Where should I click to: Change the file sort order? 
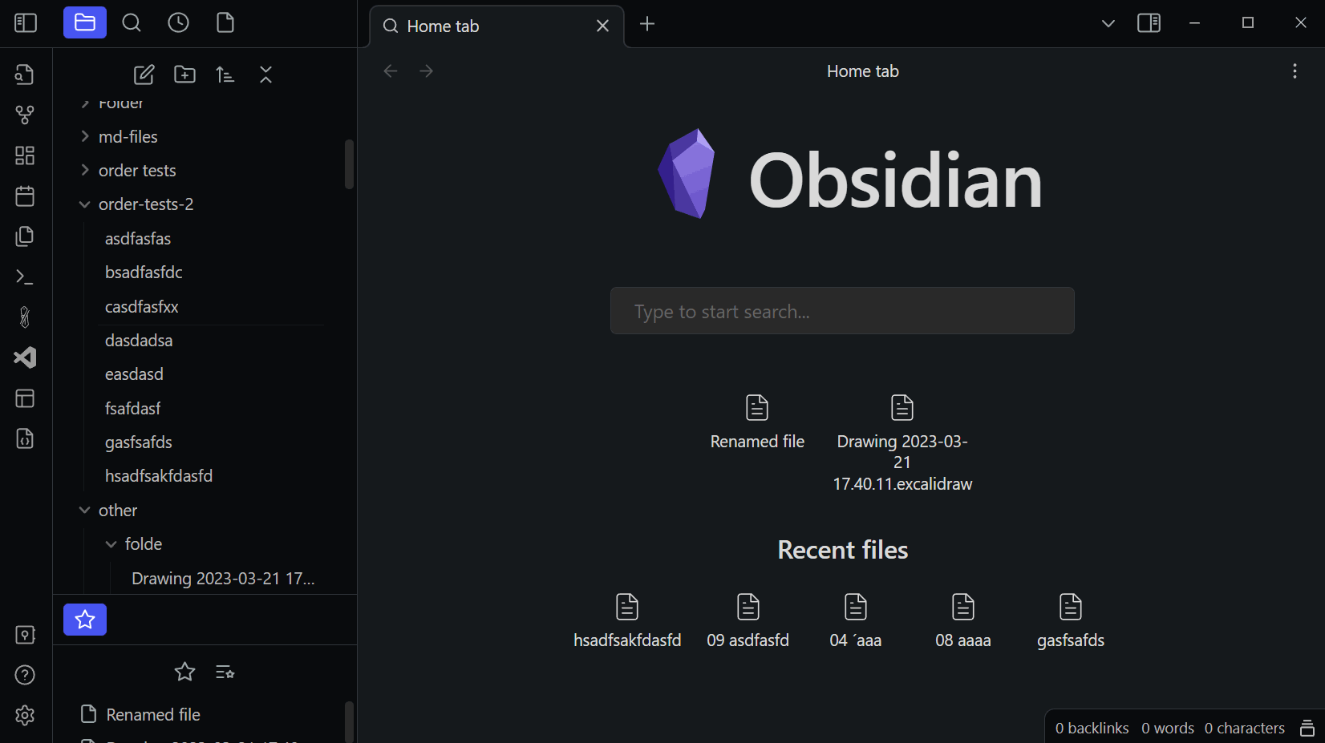tap(225, 74)
